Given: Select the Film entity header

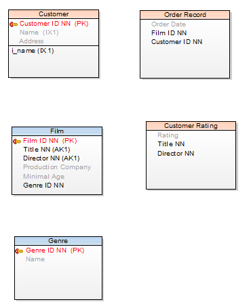Looking at the screenshot, I should click(57, 131).
